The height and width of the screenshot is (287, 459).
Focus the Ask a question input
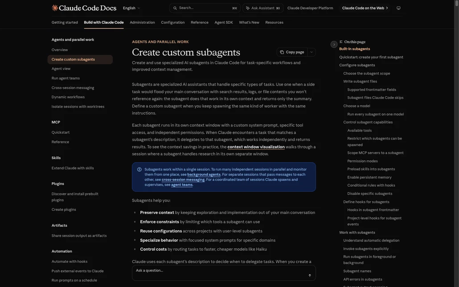pos(224,273)
